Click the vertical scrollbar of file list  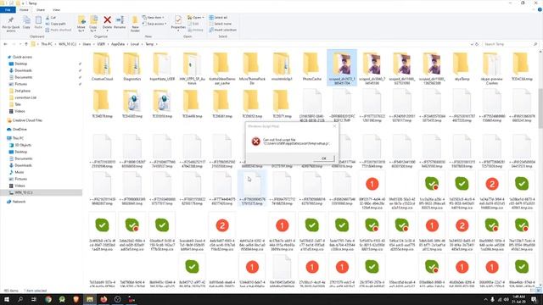(540, 108)
